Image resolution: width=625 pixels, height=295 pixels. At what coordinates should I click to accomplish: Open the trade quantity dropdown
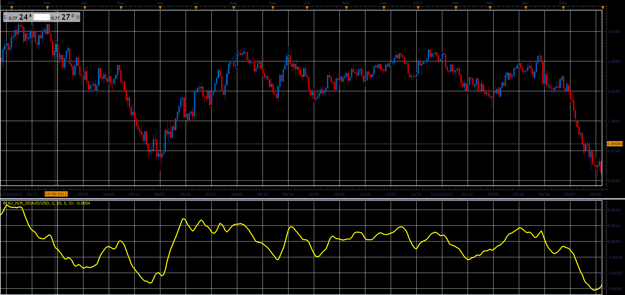pos(48,17)
